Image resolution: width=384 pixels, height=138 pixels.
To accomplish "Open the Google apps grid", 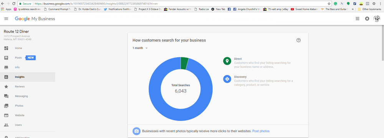I will (x=357, y=19).
